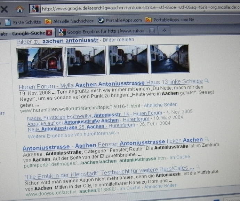Open the Erste Schritte bookmark
The height and width of the screenshot is (201, 240).
coord(23,22)
